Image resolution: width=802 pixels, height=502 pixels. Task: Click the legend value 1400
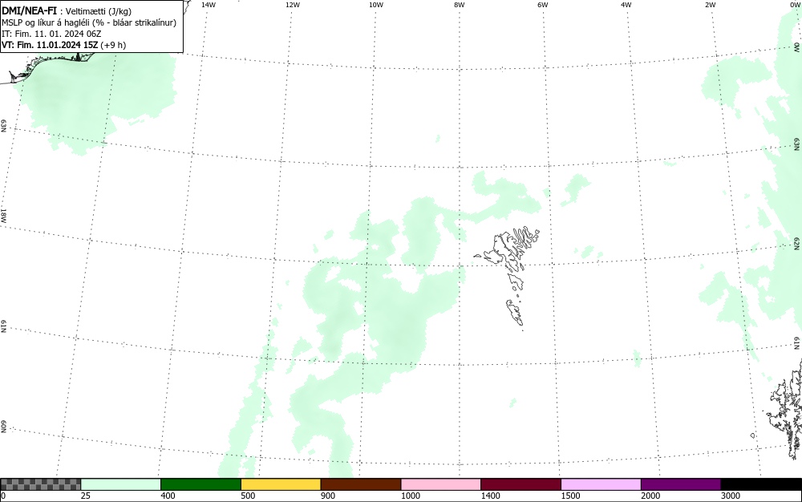[491, 496]
